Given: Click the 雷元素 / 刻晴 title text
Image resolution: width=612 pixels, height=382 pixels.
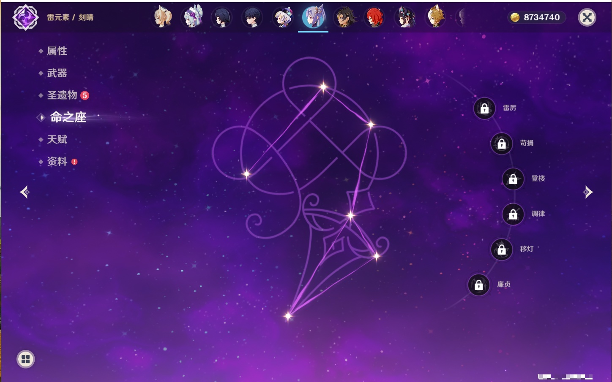Looking at the screenshot, I should 70,17.
